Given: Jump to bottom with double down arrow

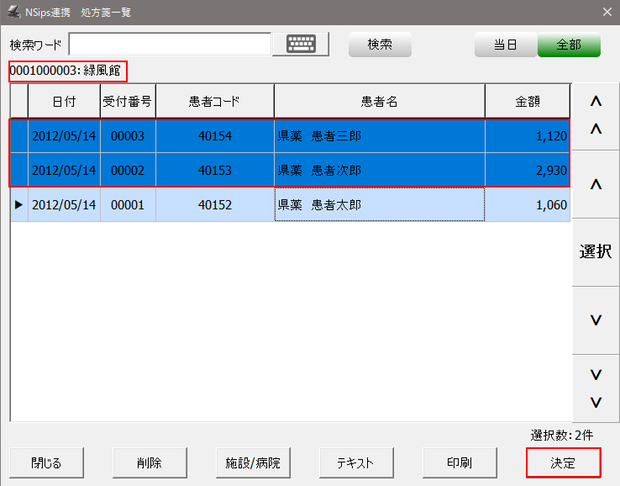Looking at the screenshot, I should (596, 388).
